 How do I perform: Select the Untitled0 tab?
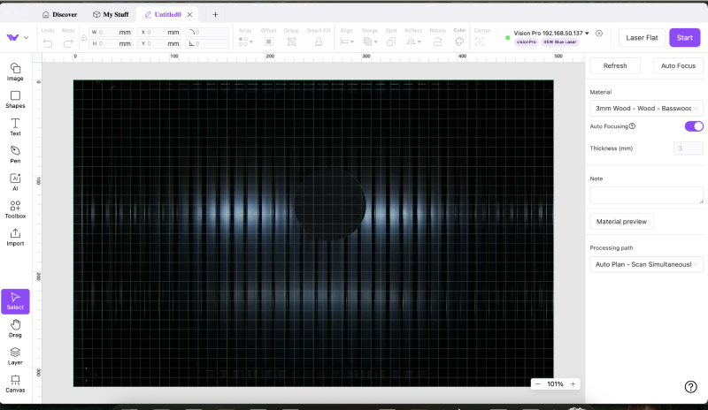point(163,14)
